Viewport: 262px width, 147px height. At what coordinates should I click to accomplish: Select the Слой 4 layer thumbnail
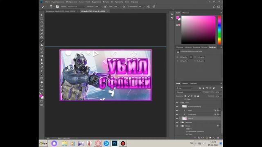point(184,118)
